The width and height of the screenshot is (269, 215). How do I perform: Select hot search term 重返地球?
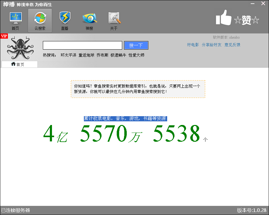[x=86, y=55]
